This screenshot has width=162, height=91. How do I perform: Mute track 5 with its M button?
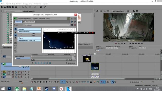click(x=25, y=77)
